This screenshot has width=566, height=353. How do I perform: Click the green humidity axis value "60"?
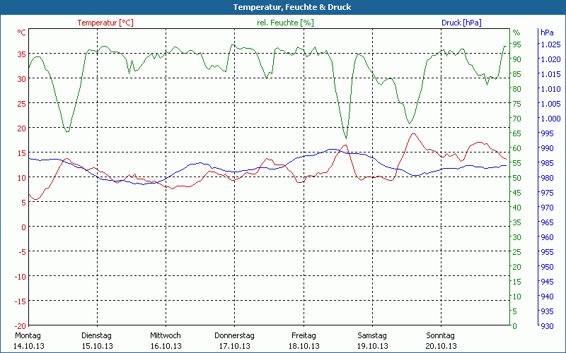(517, 148)
